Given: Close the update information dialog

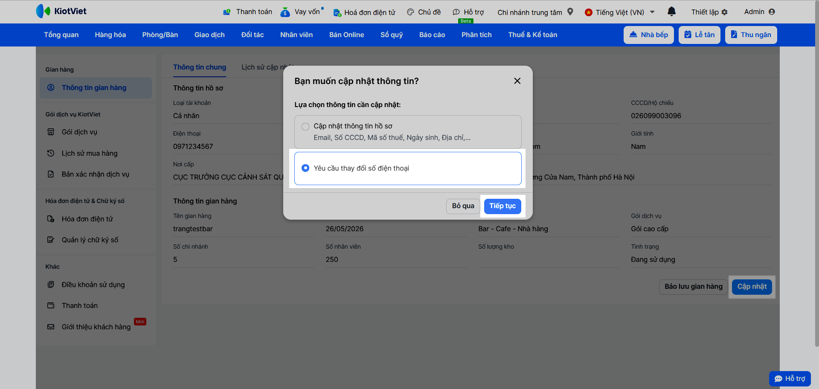Looking at the screenshot, I should [517, 81].
